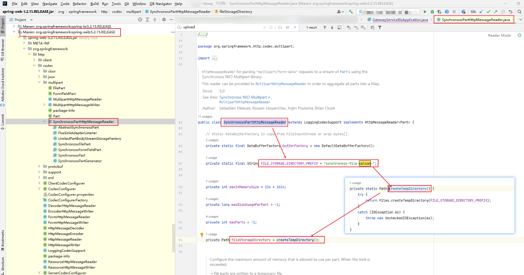Select FilePart in the project tree
524x275 pixels.
[59, 88]
